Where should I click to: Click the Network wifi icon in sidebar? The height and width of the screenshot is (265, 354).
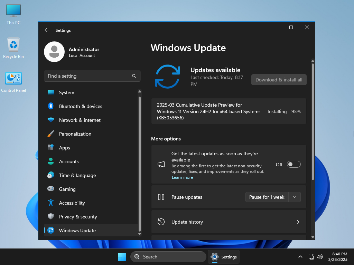tap(51, 120)
